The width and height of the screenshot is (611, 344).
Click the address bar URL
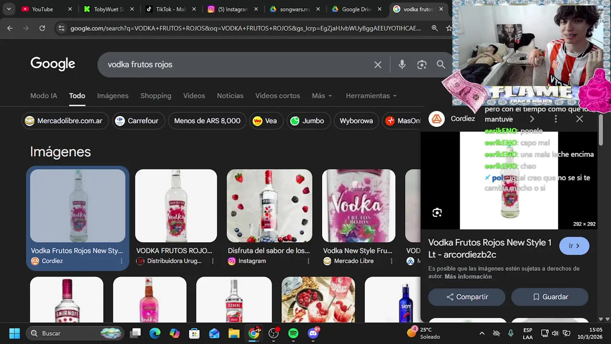coord(245,28)
